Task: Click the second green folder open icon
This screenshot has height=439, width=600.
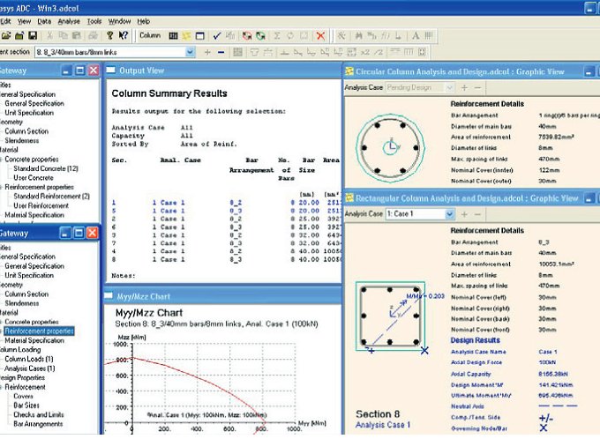Action: coord(19,36)
